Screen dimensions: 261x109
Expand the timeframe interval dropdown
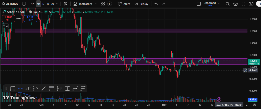click(x=57, y=4)
